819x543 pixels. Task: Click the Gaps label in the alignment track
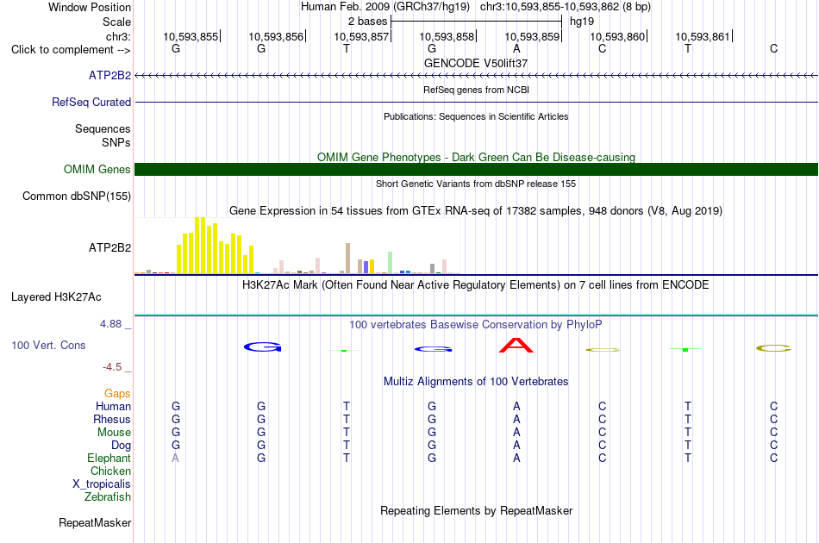point(117,393)
